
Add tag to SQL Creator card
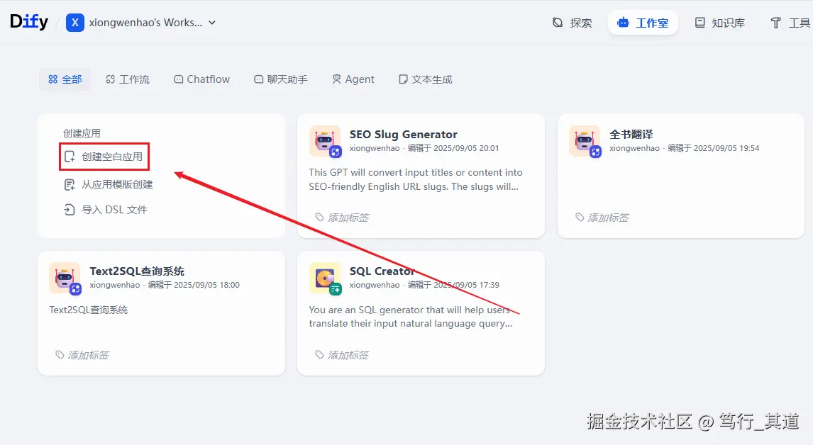point(342,355)
